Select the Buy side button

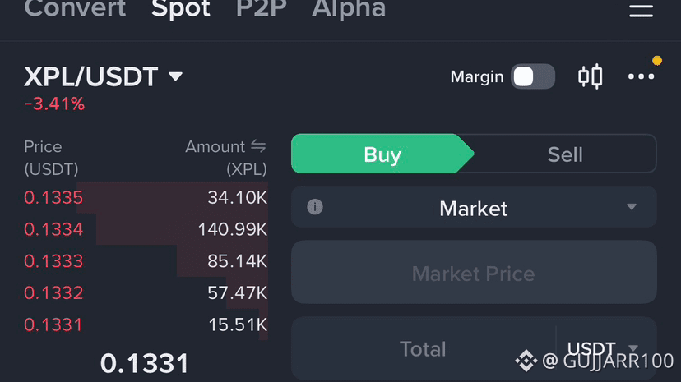click(x=382, y=154)
